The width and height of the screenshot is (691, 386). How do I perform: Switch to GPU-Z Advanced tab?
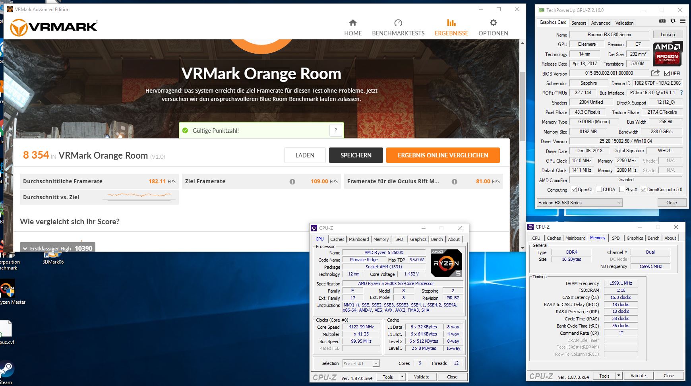[x=600, y=23]
